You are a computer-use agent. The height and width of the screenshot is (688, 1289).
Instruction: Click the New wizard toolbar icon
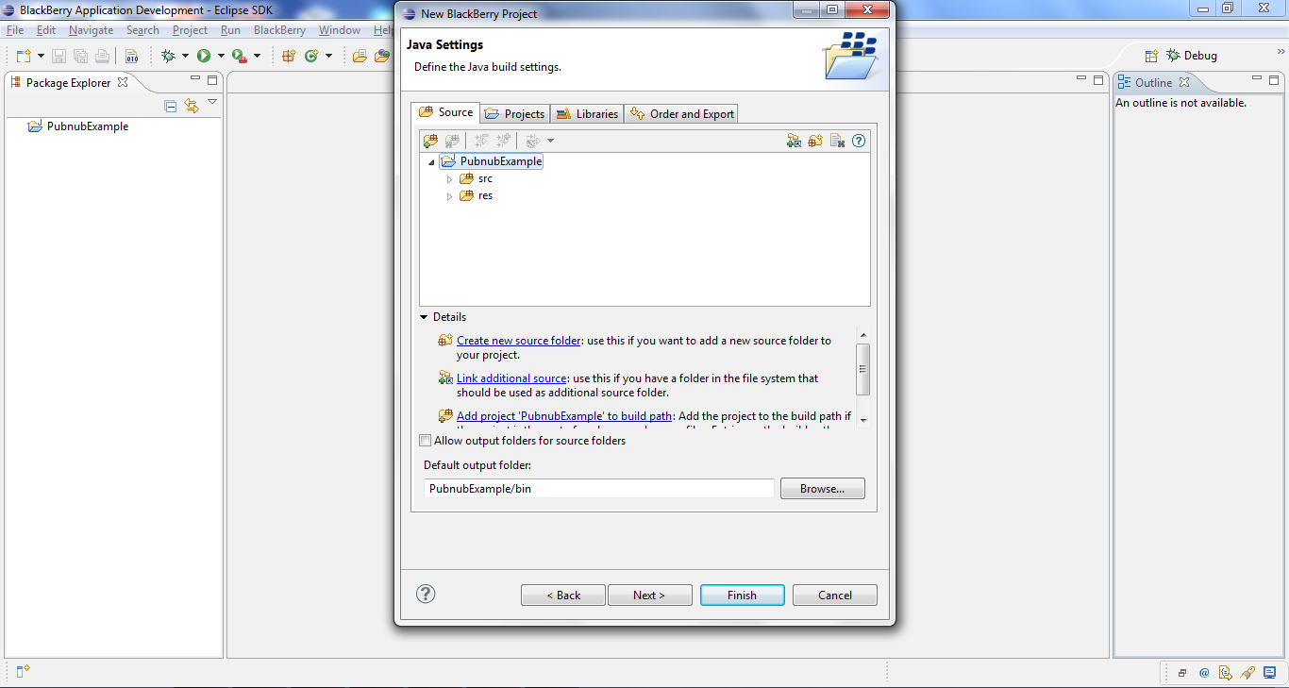coord(24,56)
